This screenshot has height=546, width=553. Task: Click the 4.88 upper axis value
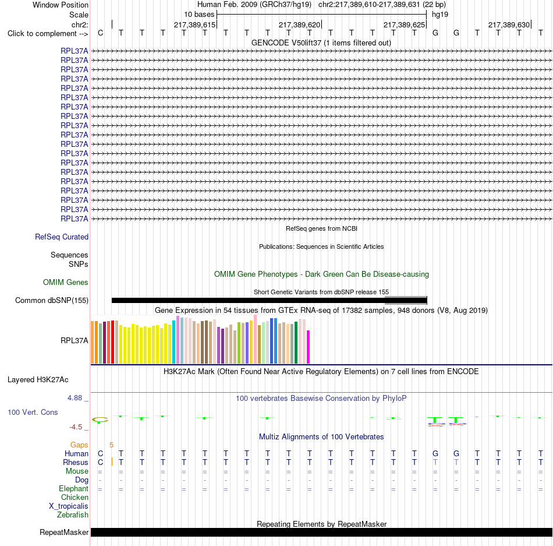[x=75, y=398]
